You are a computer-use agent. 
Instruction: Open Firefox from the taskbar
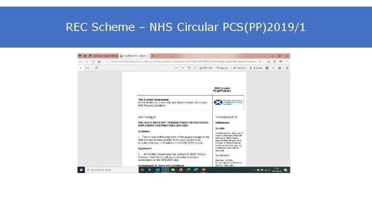[x=181, y=170]
